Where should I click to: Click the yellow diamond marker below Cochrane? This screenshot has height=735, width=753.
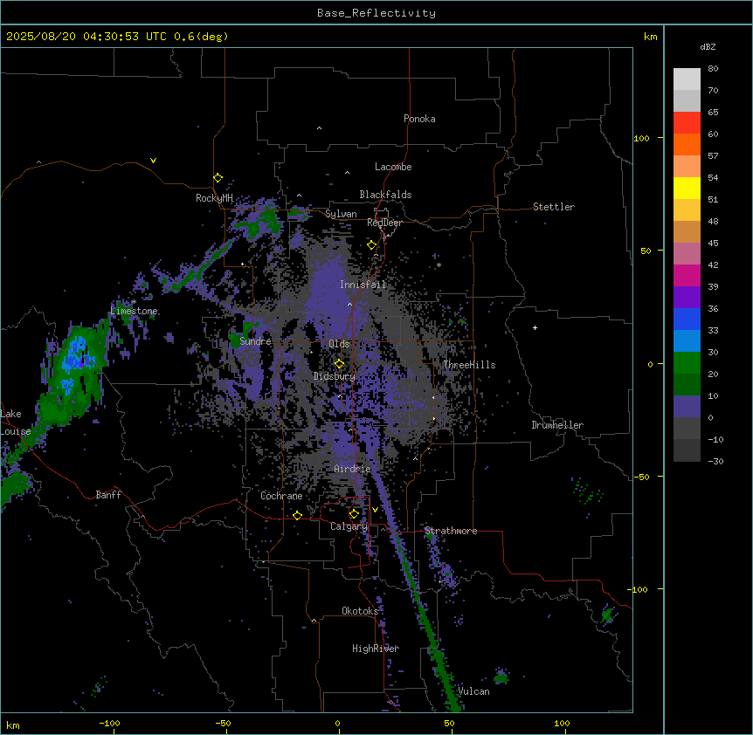click(297, 515)
